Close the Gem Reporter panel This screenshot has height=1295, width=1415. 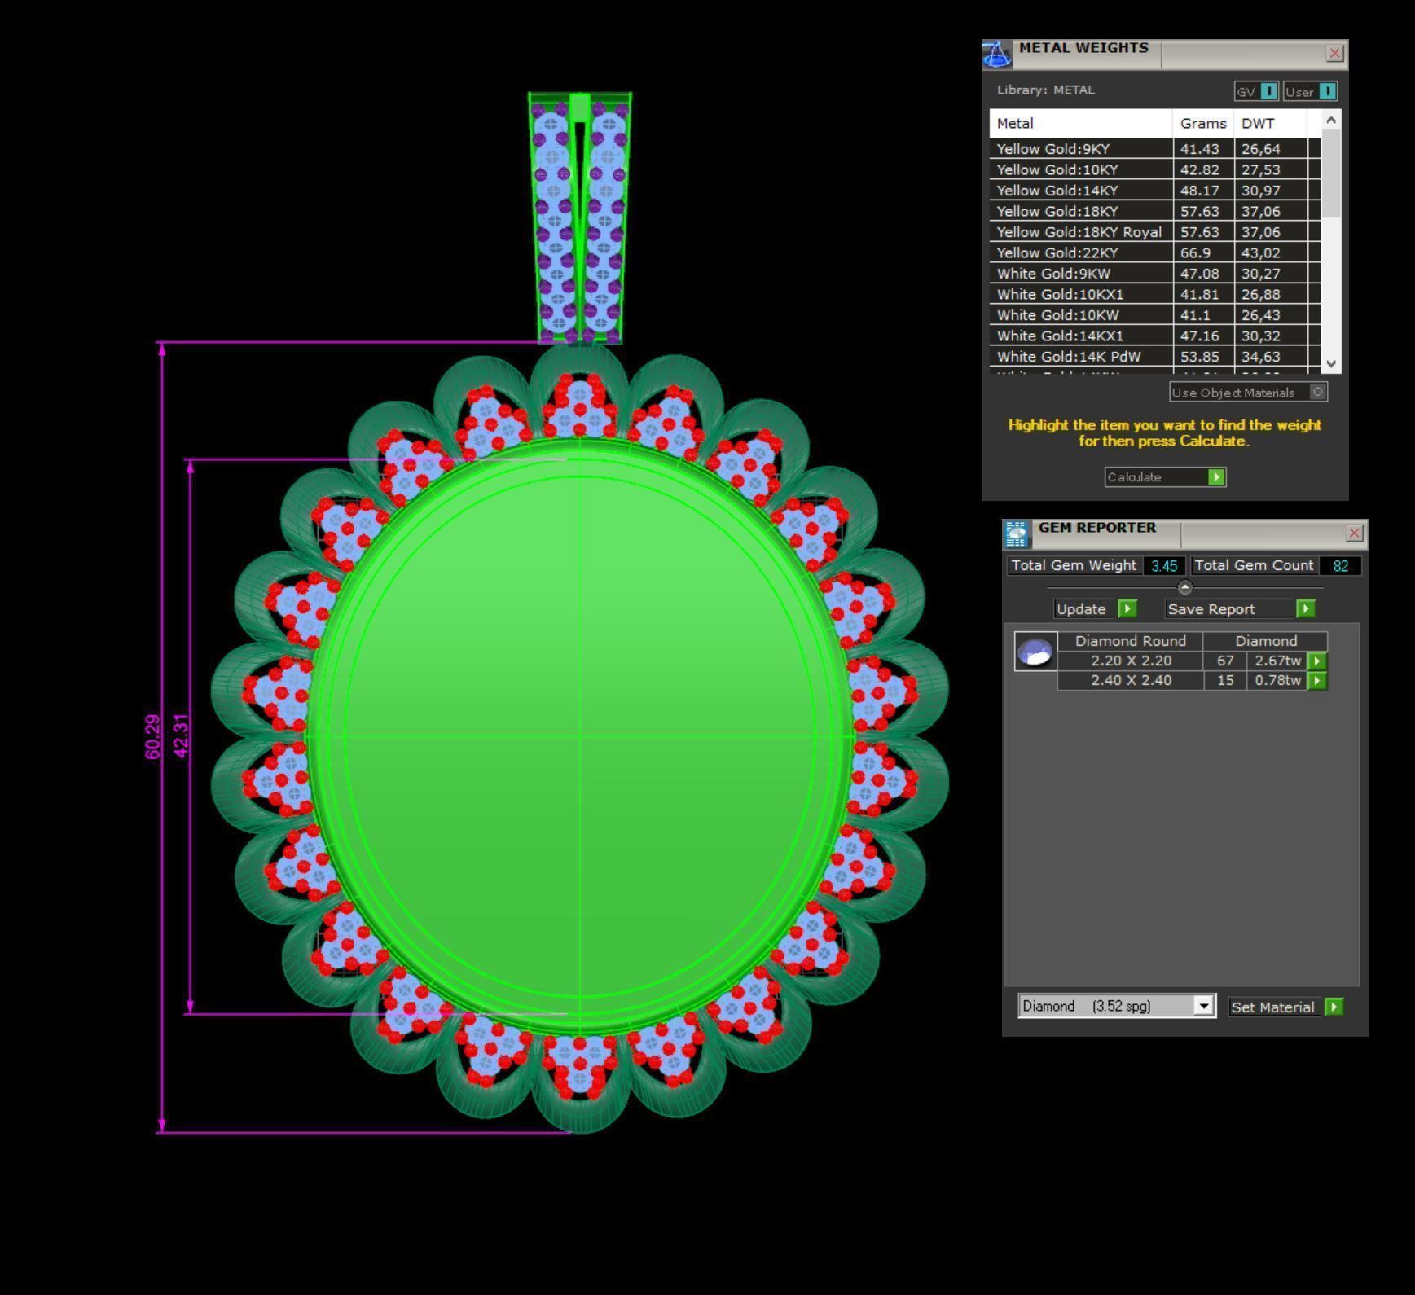1354,533
